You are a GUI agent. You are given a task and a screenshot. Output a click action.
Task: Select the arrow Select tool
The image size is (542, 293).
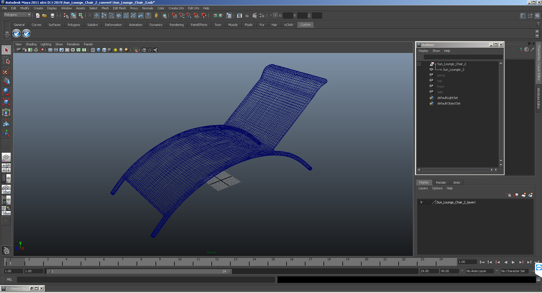coord(6,50)
